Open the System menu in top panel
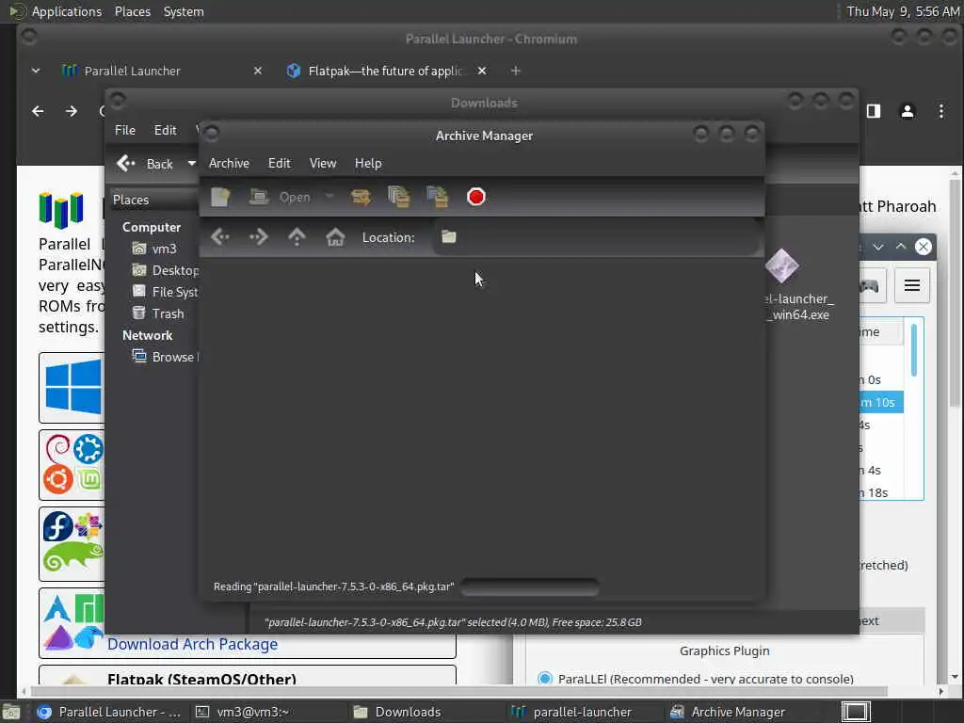The width and height of the screenshot is (964, 723). 184,11
